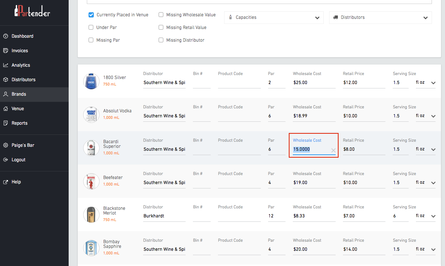The image size is (445, 266).
Task: Select Logout in the sidebar
Action: pos(18,160)
